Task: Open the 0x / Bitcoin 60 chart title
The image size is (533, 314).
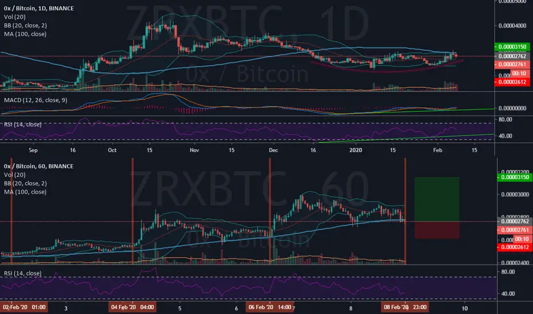Action: pos(39,166)
